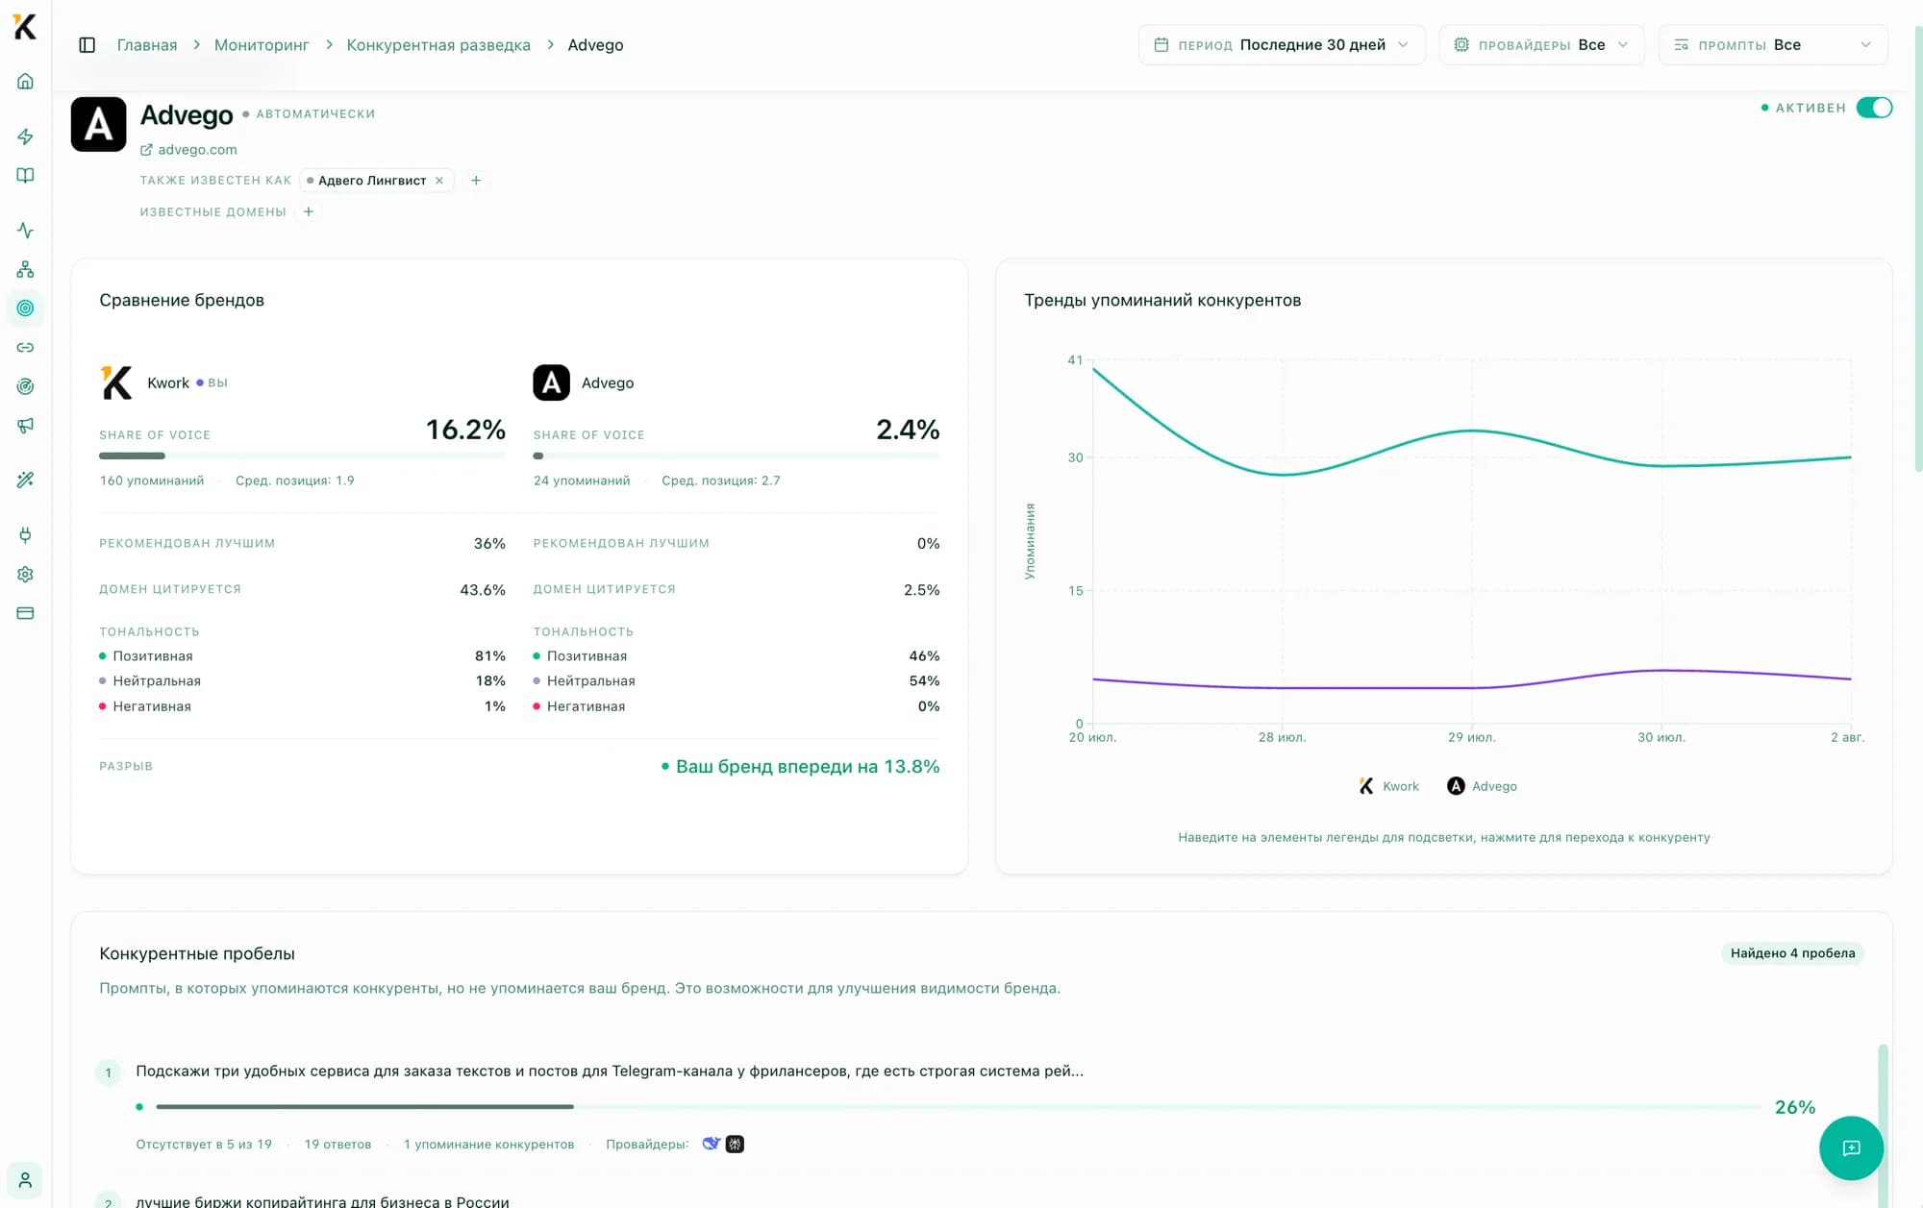Open the chain link sidebar section
This screenshot has width=1923, height=1208.
pyautogui.click(x=26, y=348)
